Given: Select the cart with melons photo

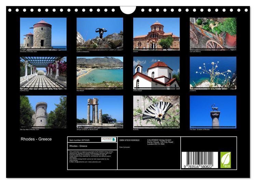Looking at the screenshot, I should pos(213,34).
